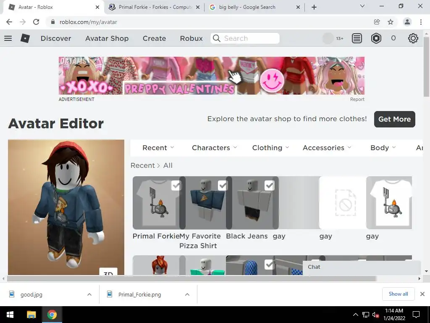Click the search magnifier icon
Screen dimensions: 430x323
pos(217,38)
